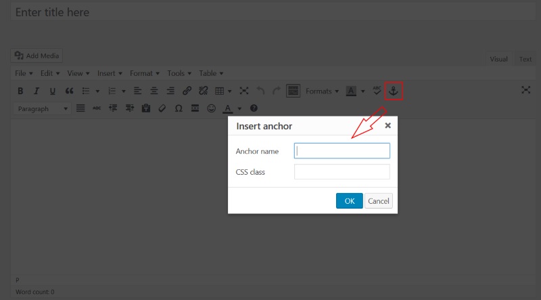Open the text color picker arrow
This screenshot has height=300, width=541.
[x=239, y=108]
